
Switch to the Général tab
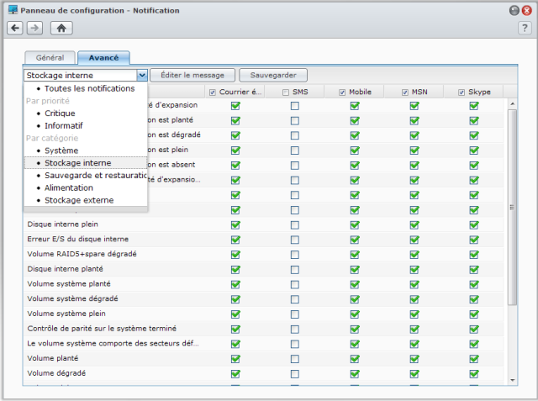50,58
